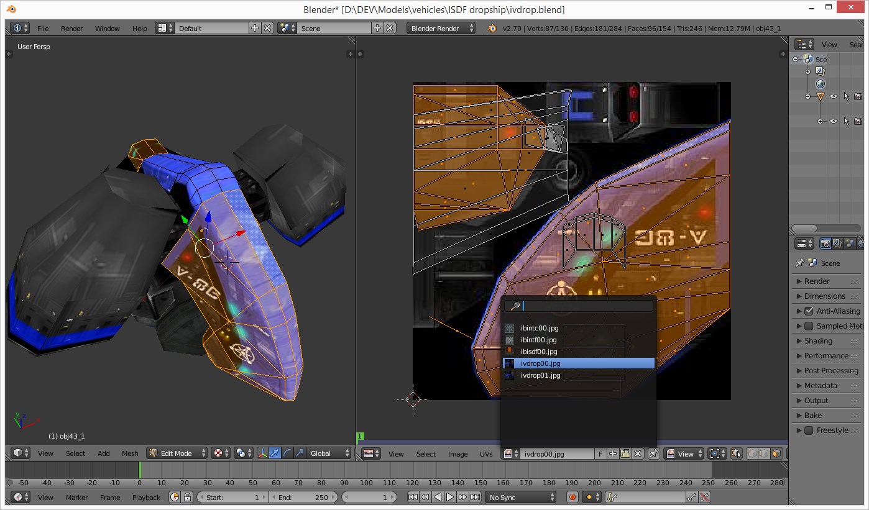The image size is (869, 510).
Task: Enable the Sampled Motion Blur checkbox
Action: click(809, 326)
